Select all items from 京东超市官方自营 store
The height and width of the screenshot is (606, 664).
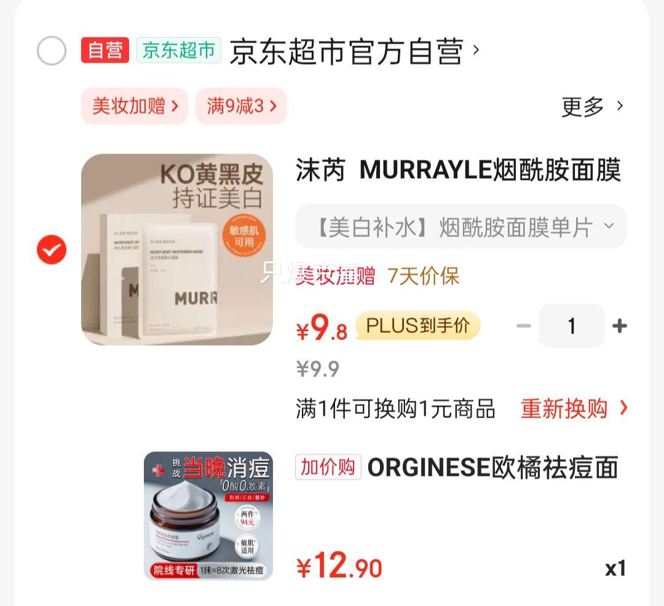[x=52, y=51]
